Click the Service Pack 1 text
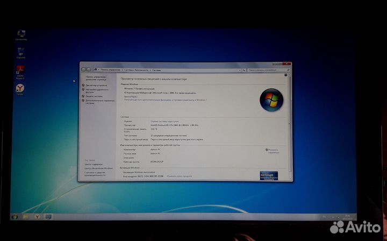Image resolution: width=387 pixels, height=241 pixels. click(131, 97)
